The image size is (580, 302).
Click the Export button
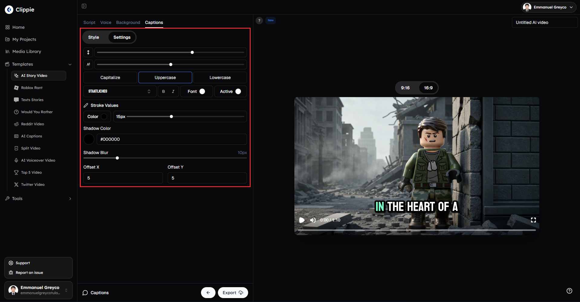coord(233,293)
